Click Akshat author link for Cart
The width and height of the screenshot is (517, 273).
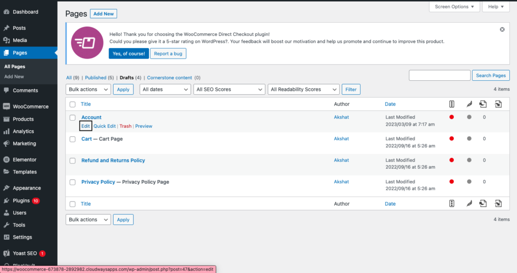341,139
